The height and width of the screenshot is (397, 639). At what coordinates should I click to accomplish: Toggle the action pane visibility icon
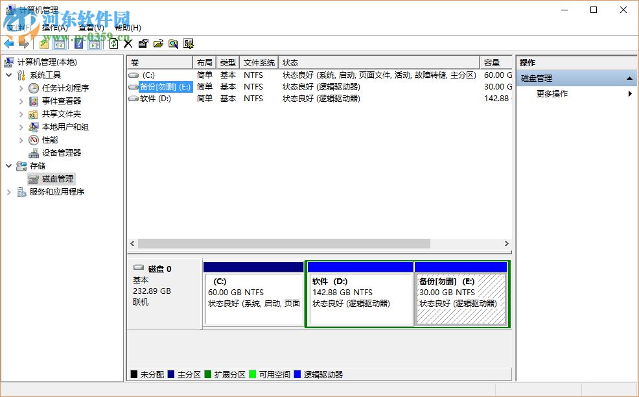click(95, 43)
